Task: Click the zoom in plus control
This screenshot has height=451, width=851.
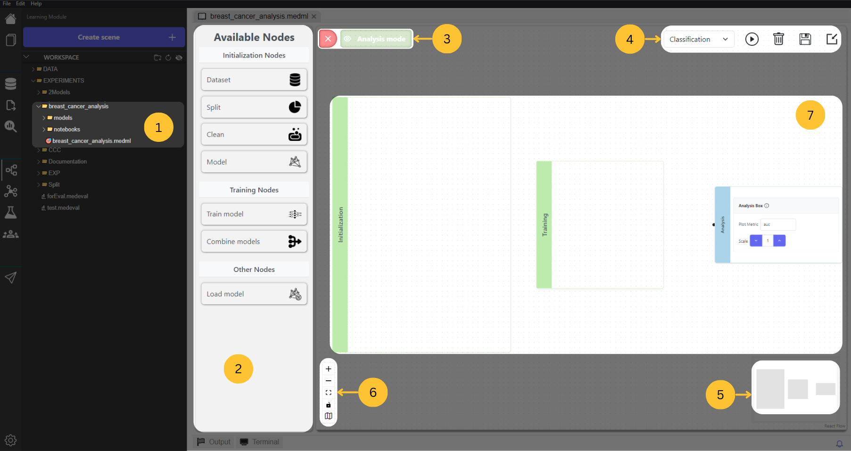Action: [329, 369]
